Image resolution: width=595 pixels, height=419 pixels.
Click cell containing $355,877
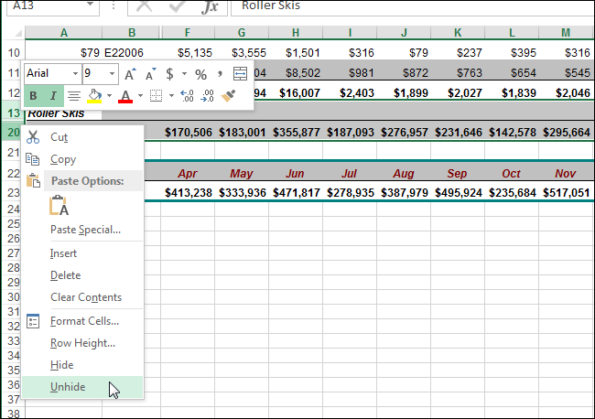click(296, 133)
